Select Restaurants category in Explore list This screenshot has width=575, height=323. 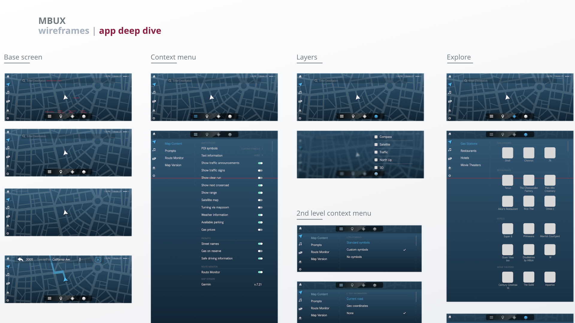pos(468,151)
